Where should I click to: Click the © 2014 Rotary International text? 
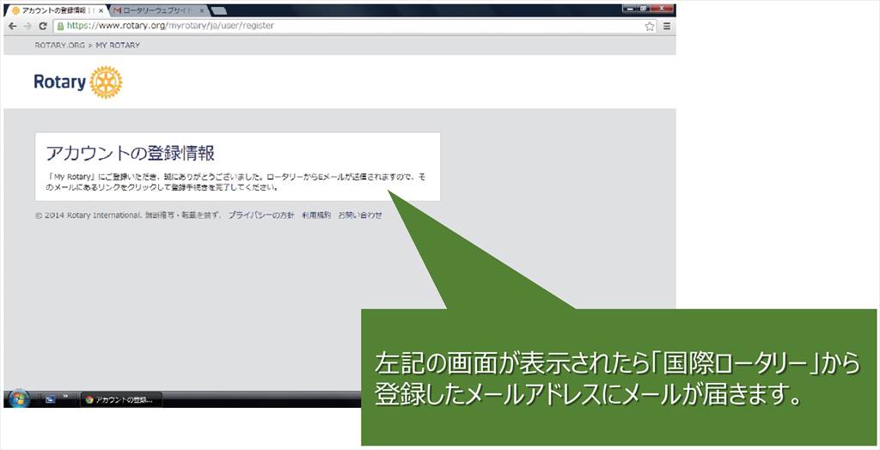point(88,215)
